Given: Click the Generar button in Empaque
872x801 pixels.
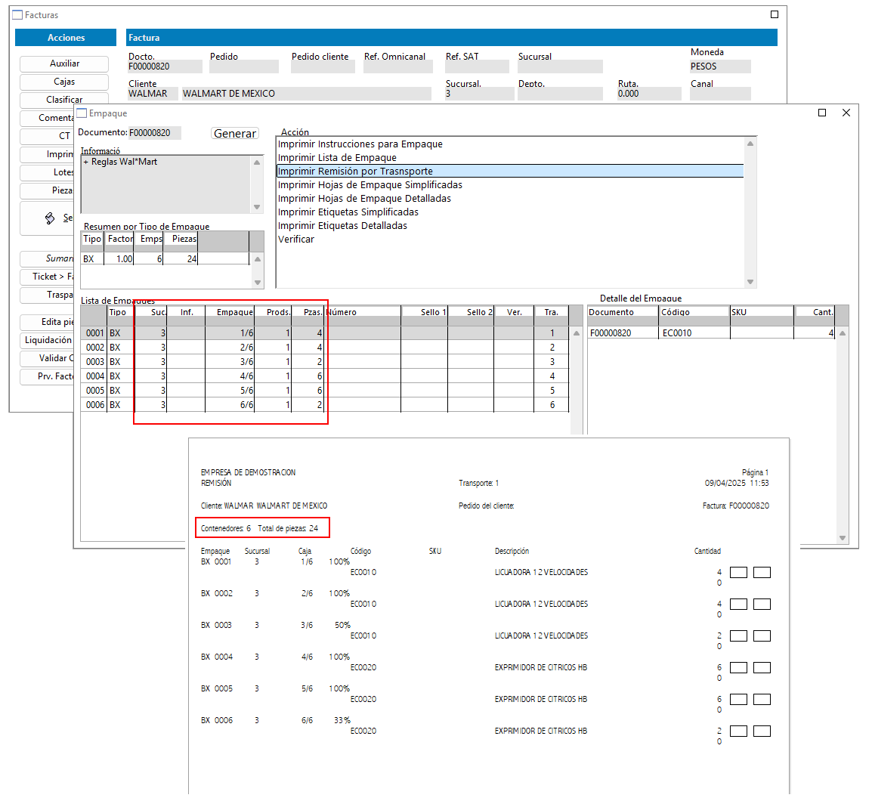Looking at the screenshot, I should 235,134.
